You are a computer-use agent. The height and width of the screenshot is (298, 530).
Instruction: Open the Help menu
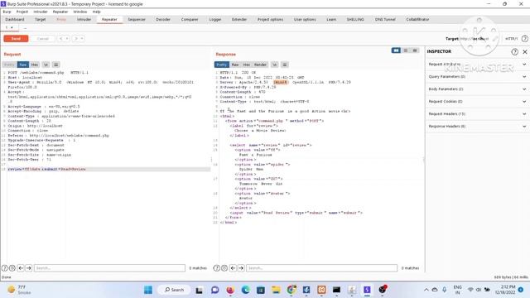[x=97, y=12]
